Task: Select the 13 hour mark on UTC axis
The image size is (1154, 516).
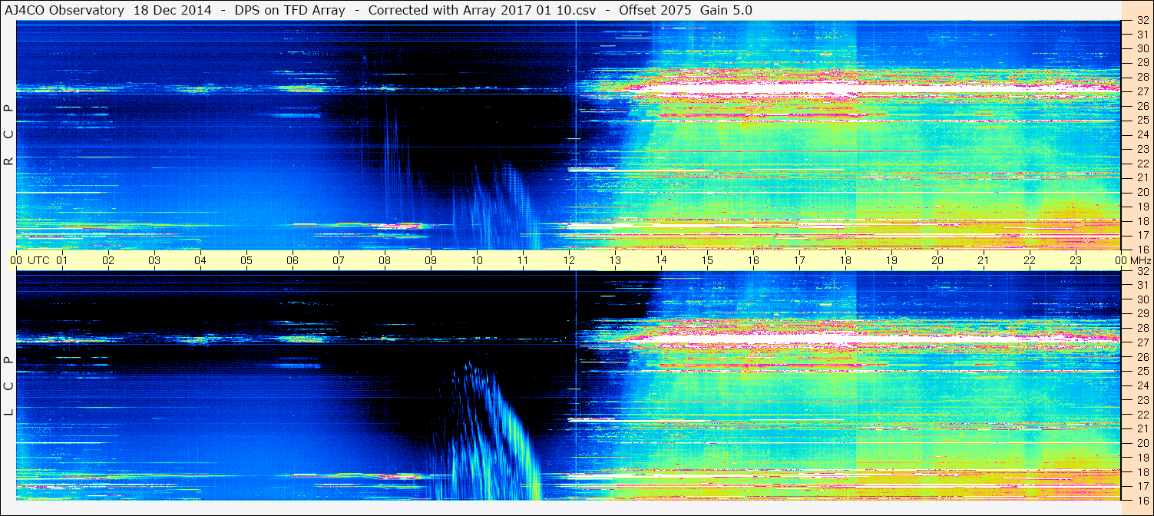Action: tap(615, 260)
